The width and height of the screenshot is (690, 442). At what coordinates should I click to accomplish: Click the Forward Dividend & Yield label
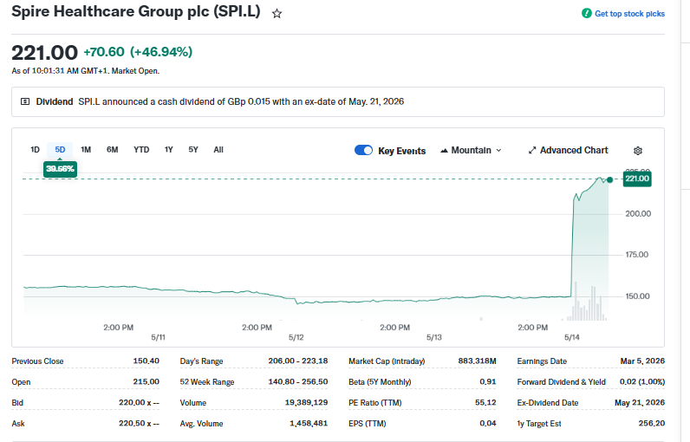click(x=561, y=381)
